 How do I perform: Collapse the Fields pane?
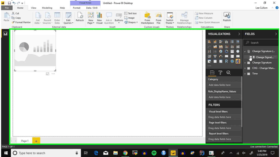[276, 34]
